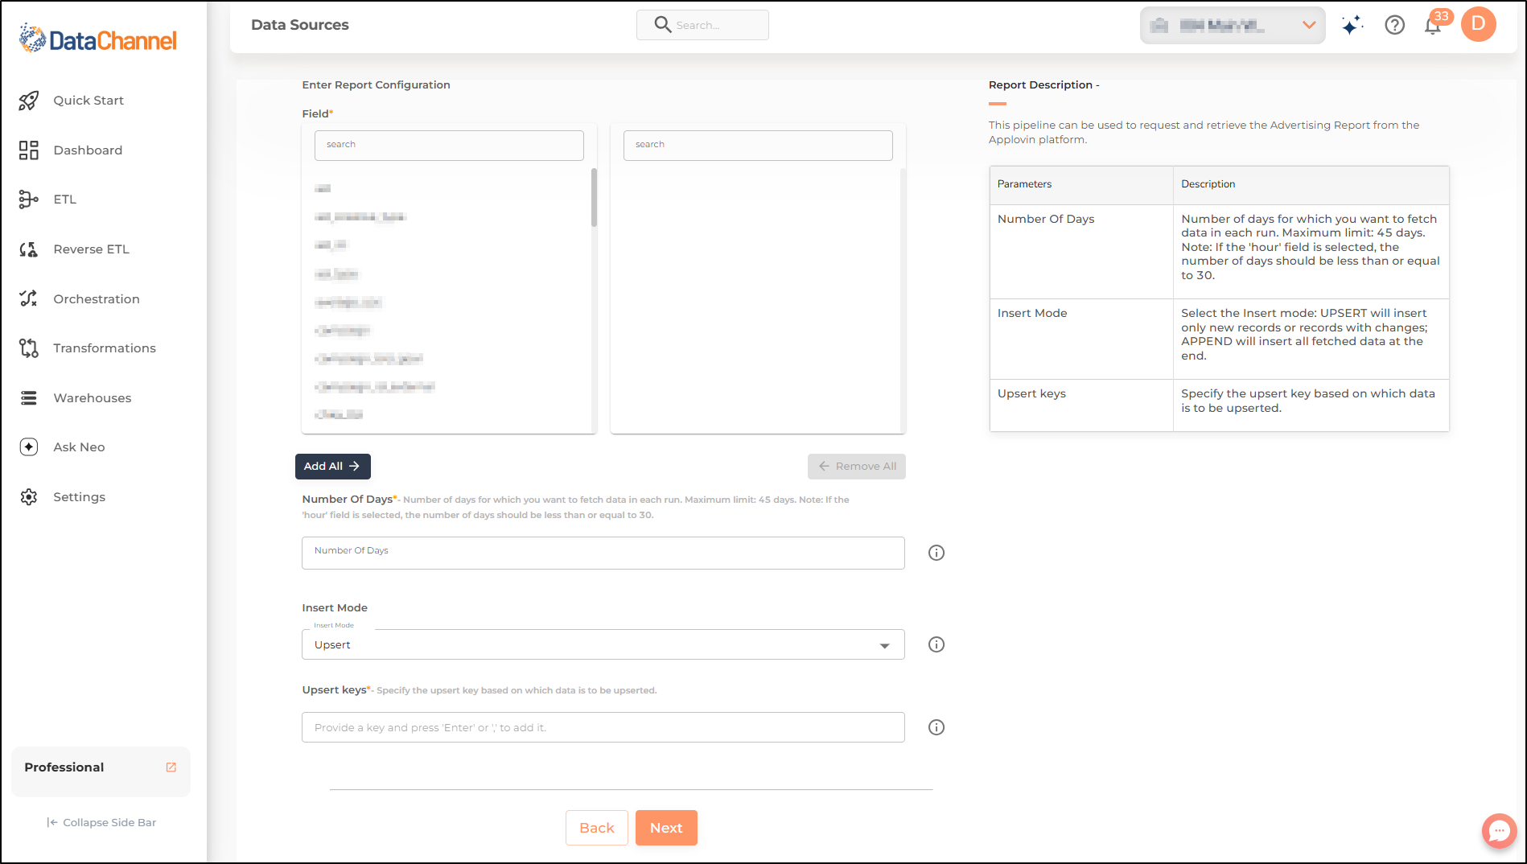Screen dimensions: 1527x864
Task: Click the available fields list scrollbar
Action: coord(594,199)
